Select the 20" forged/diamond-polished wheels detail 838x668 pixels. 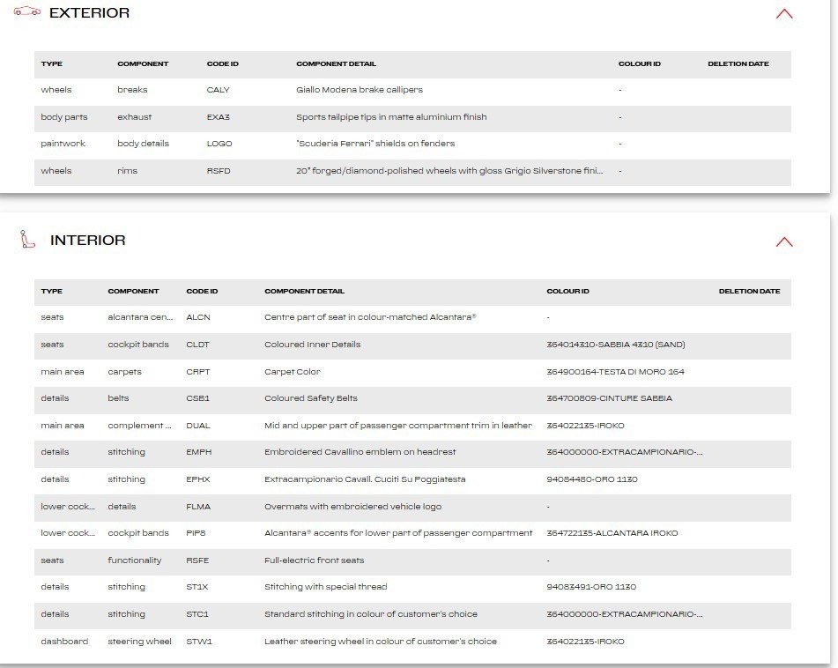(449, 171)
